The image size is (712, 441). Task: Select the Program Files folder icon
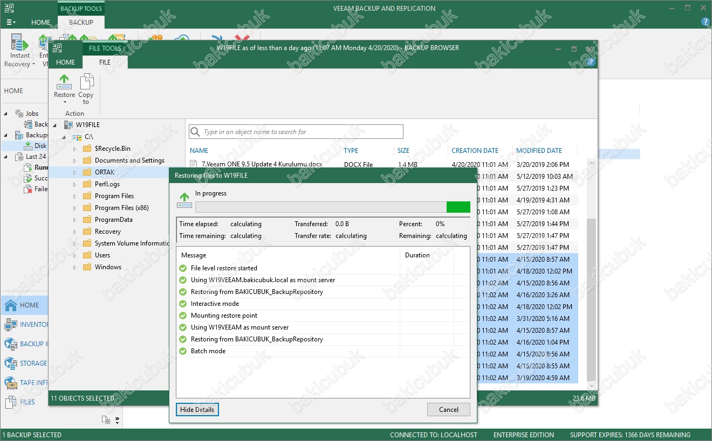[87, 196]
